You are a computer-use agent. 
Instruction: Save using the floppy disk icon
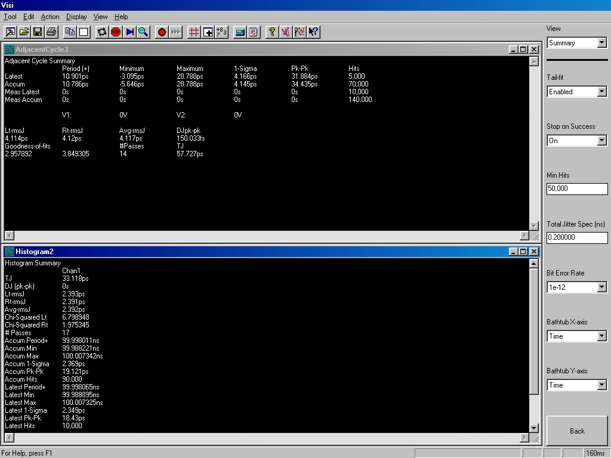tap(38, 32)
